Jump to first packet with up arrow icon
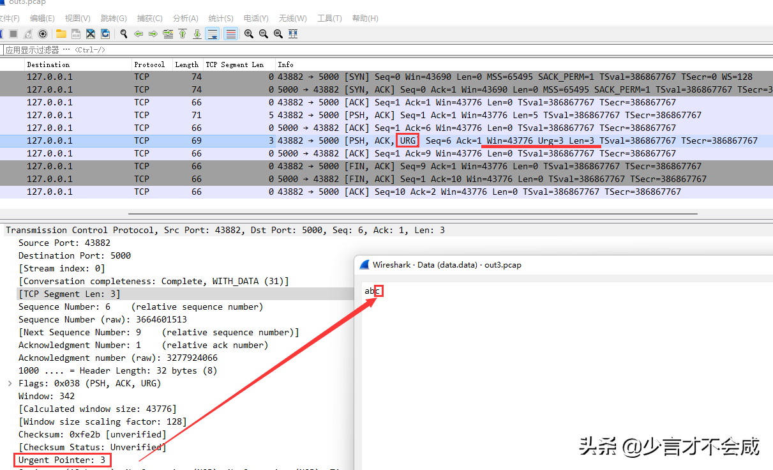This screenshot has width=773, height=470. [x=182, y=34]
